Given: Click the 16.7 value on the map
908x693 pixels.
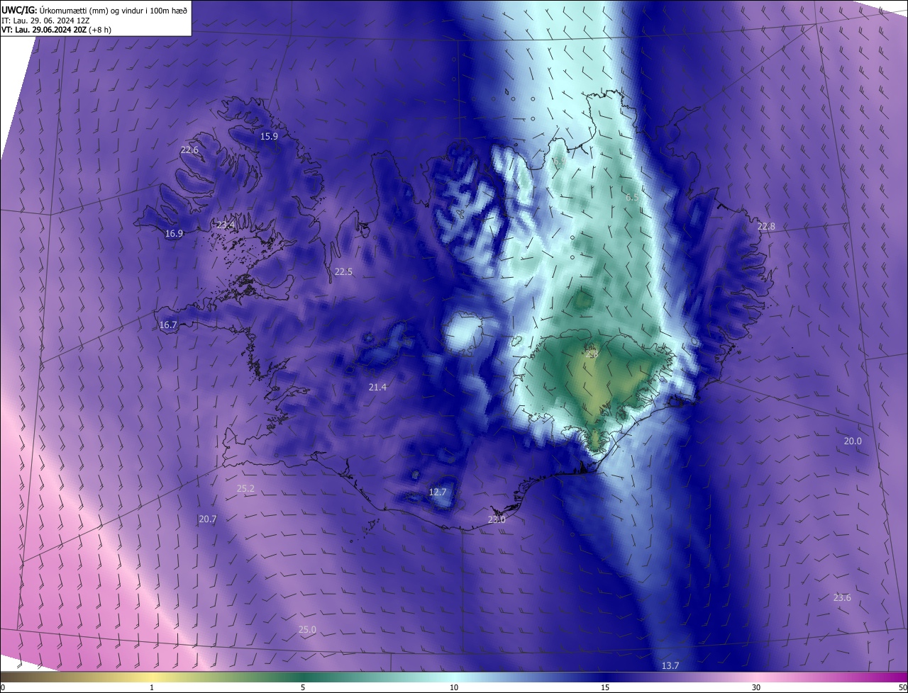Looking at the screenshot, I should pos(168,325).
